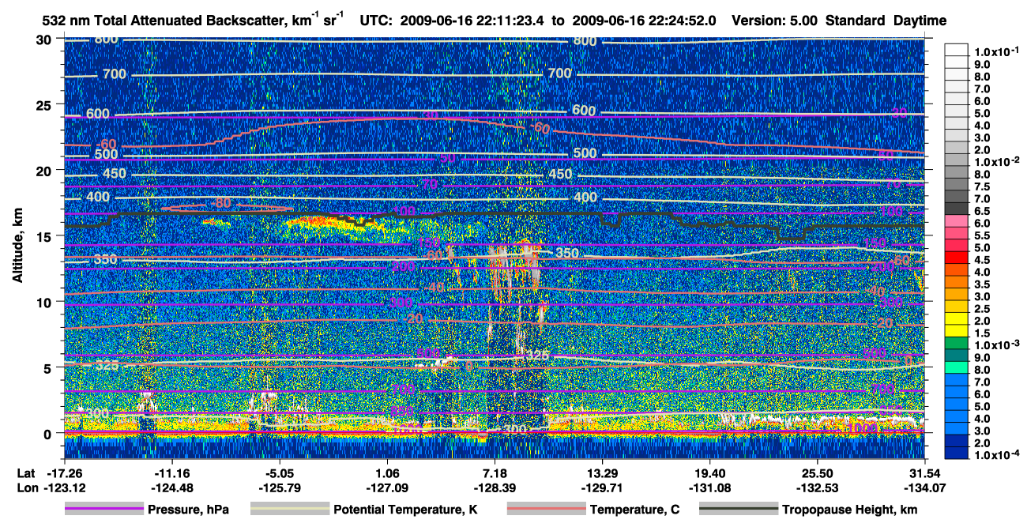Click the 'Temperature, C' legend label

(x=634, y=510)
